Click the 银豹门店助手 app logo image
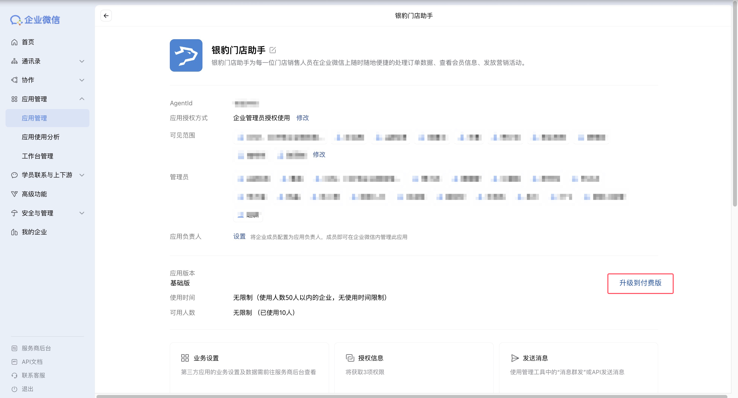 click(x=186, y=55)
